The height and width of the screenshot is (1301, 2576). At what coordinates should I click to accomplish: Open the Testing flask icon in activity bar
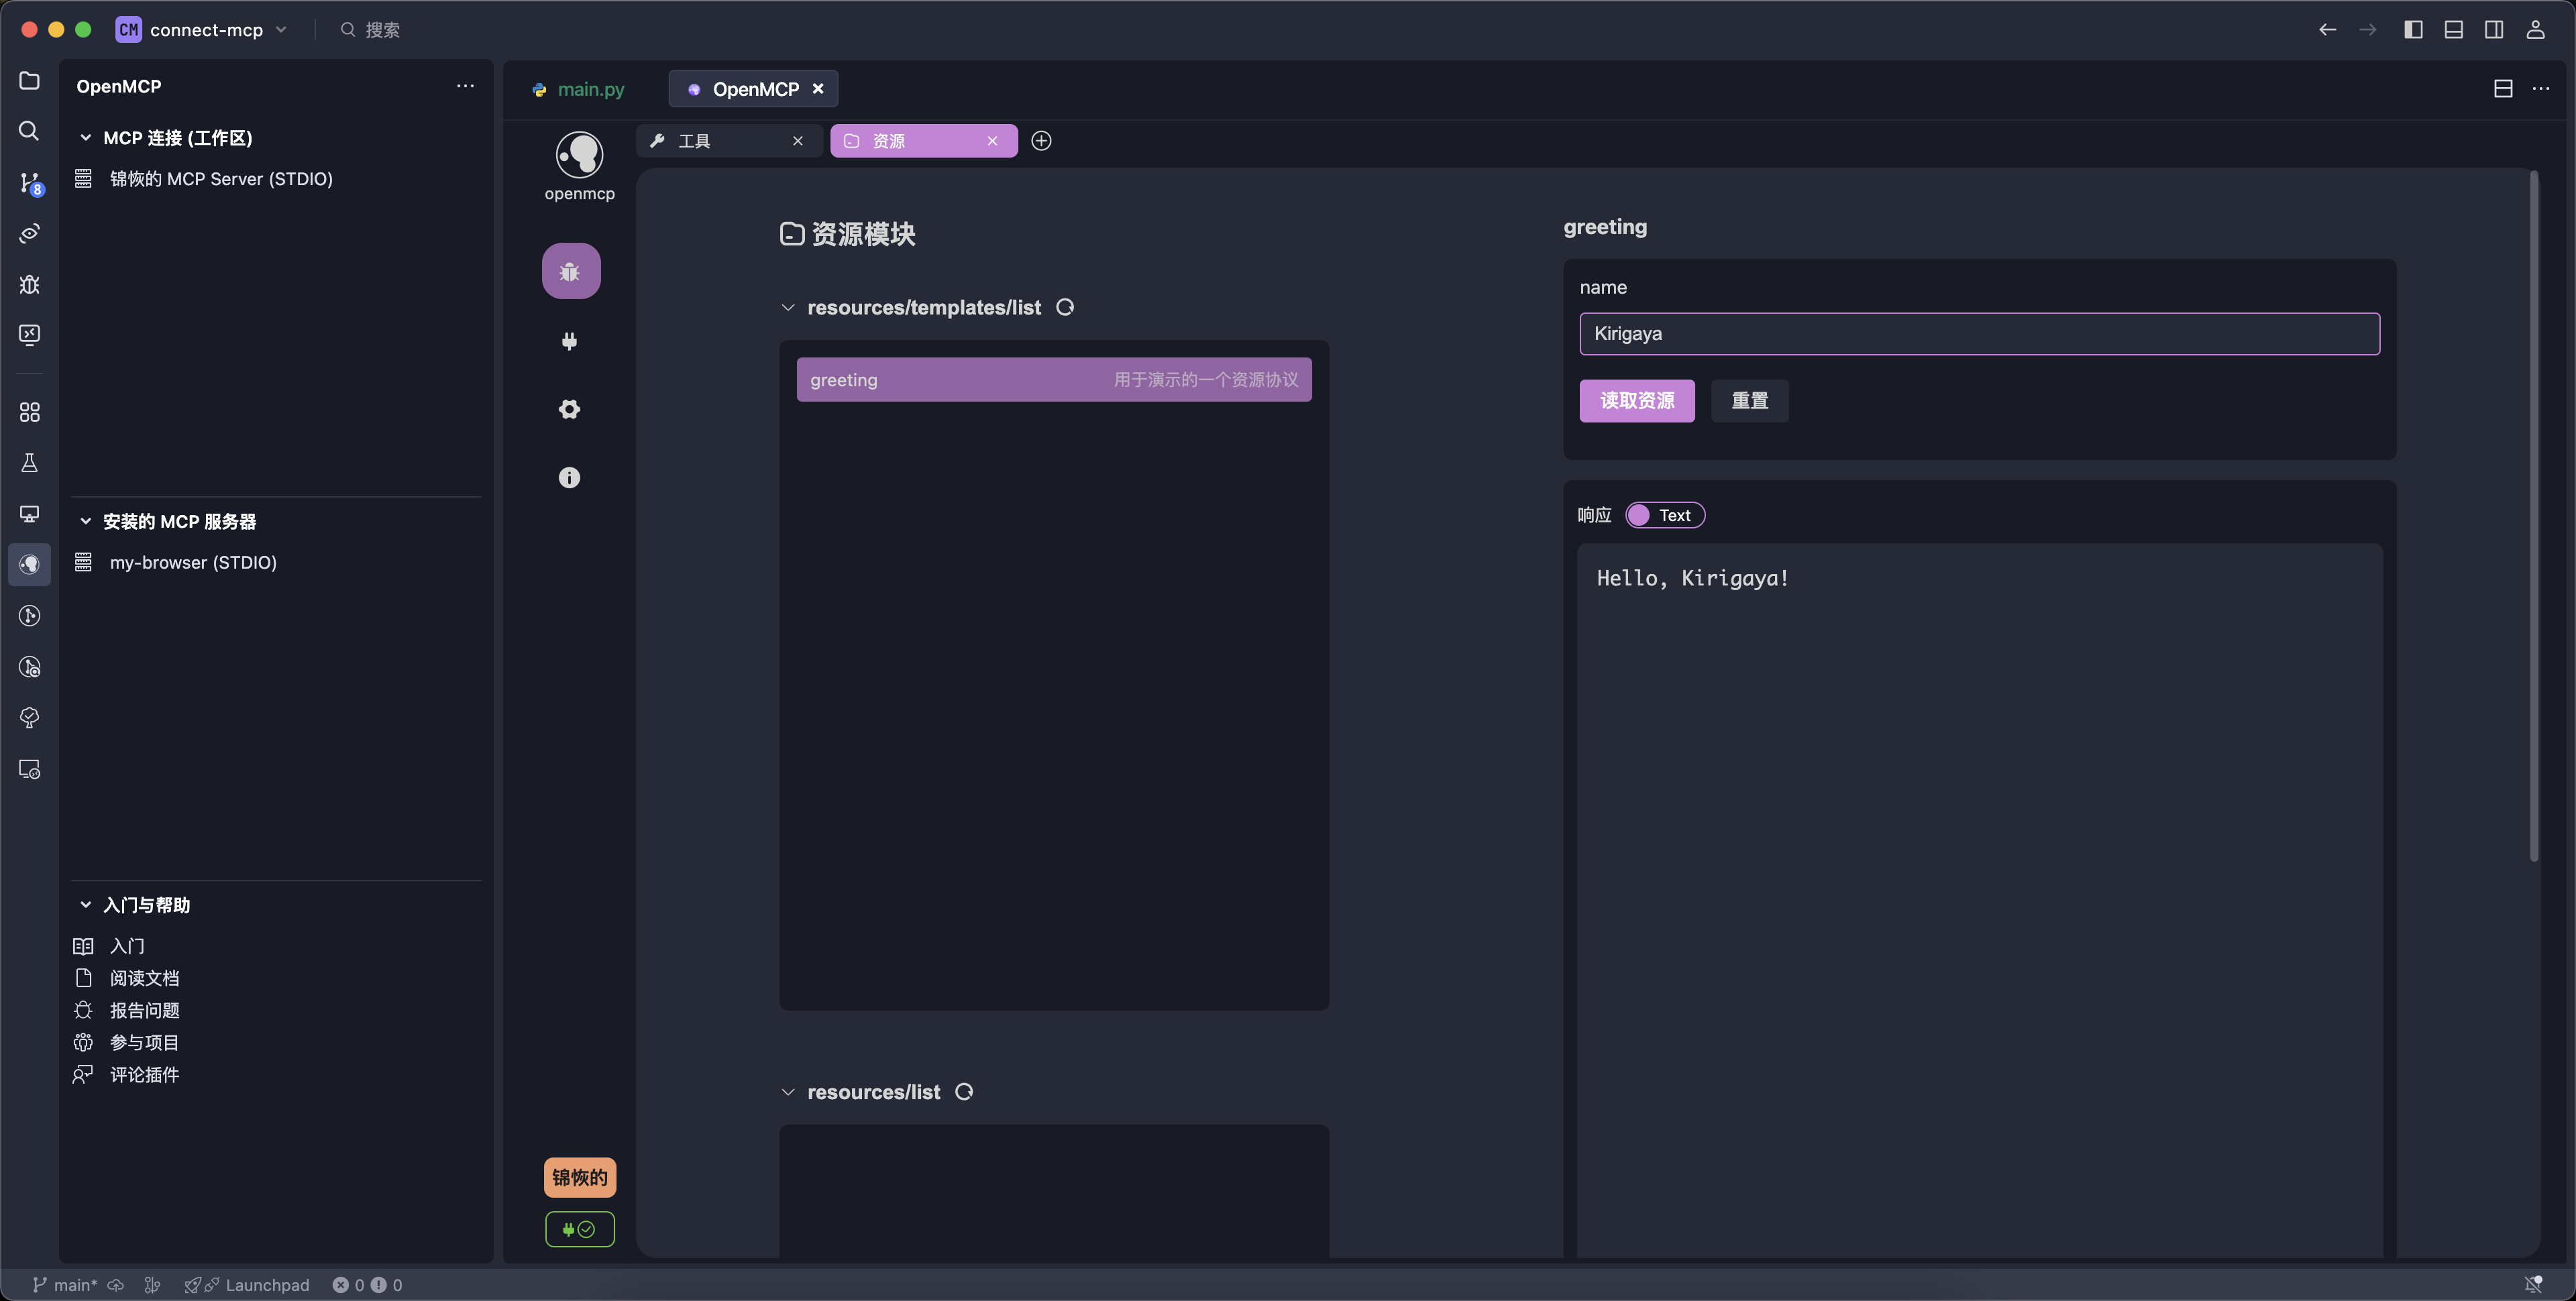(x=29, y=462)
